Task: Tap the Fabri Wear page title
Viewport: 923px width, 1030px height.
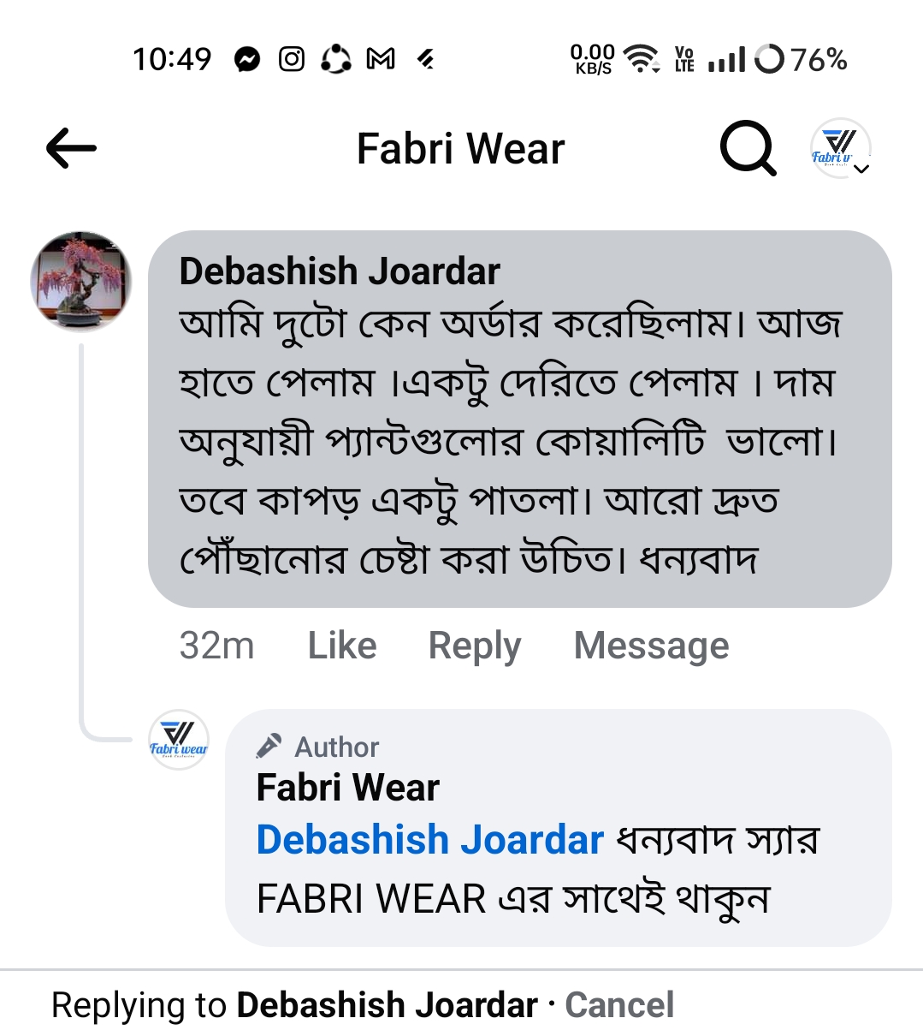Action: click(x=460, y=149)
